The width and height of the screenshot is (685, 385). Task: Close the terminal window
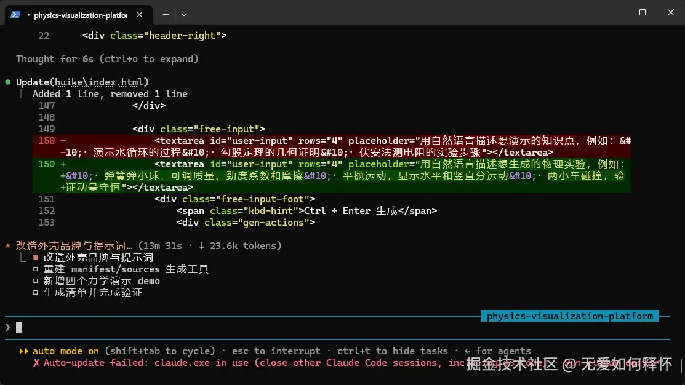(671, 12)
